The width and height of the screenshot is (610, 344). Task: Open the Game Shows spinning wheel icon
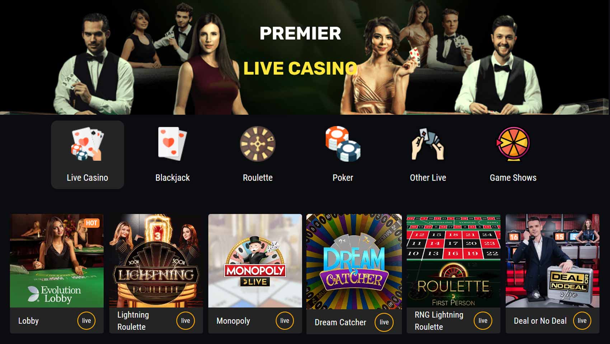[x=513, y=144]
